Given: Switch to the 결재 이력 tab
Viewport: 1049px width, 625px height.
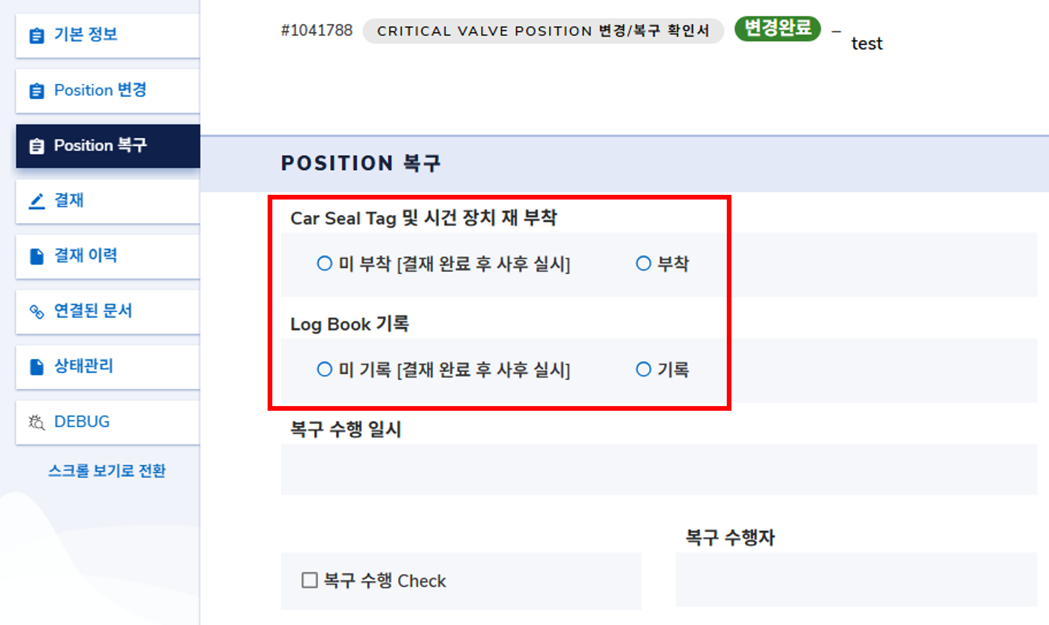Looking at the screenshot, I should tap(86, 256).
